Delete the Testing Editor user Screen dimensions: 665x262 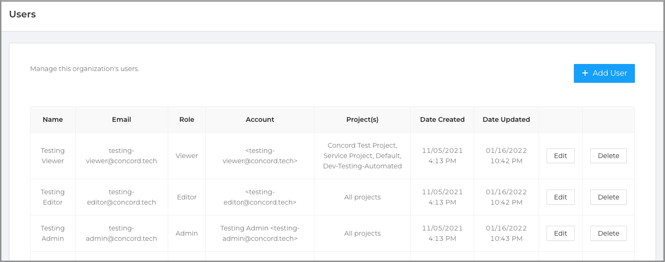pyautogui.click(x=608, y=197)
